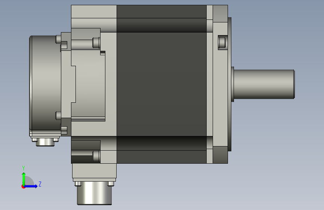Select the connector housing block above the large connector

[x=94, y=171]
